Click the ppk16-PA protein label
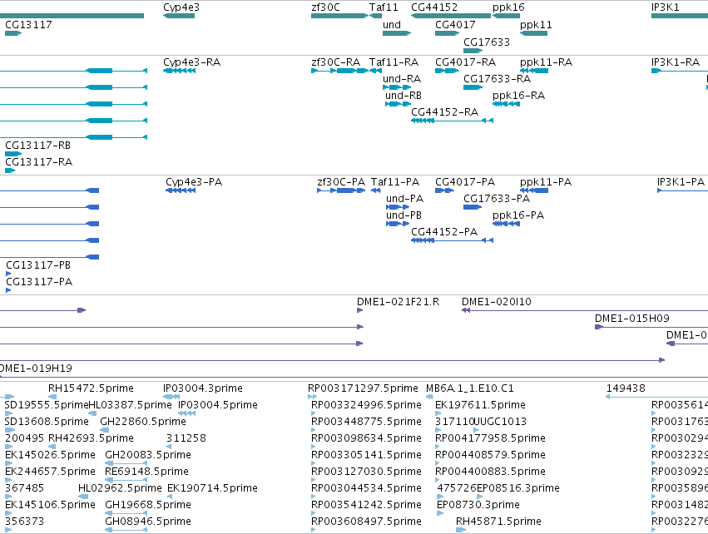Screen dimensions: 708x534 tap(518, 215)
